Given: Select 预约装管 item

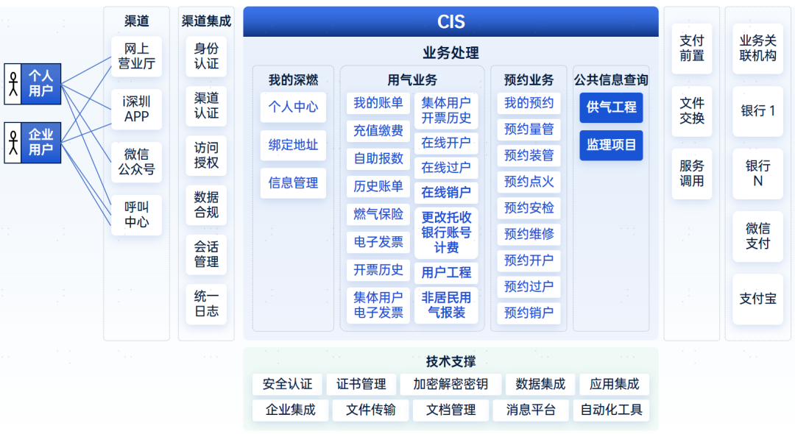Looking at the screenshot, I should pyautogui.click(x=529, y=156).
